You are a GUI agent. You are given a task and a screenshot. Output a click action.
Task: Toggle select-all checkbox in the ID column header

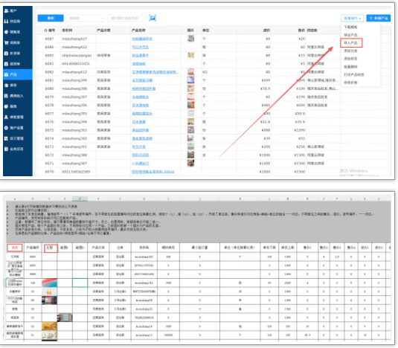tap(45, 30)
